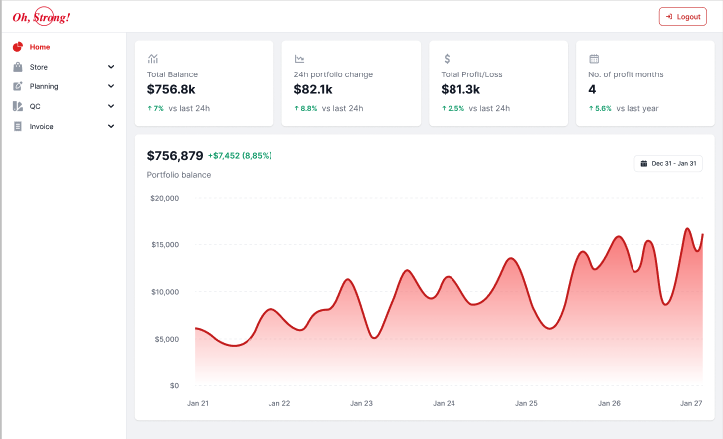Viewport: 723px width, 439px height.
Task: Click the Planning edit icon
Action: click(x=18, y=86)
